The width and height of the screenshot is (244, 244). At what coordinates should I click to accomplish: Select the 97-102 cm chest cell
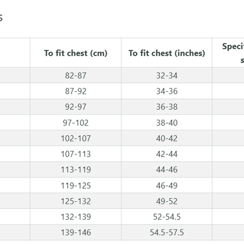pos(75,123)
